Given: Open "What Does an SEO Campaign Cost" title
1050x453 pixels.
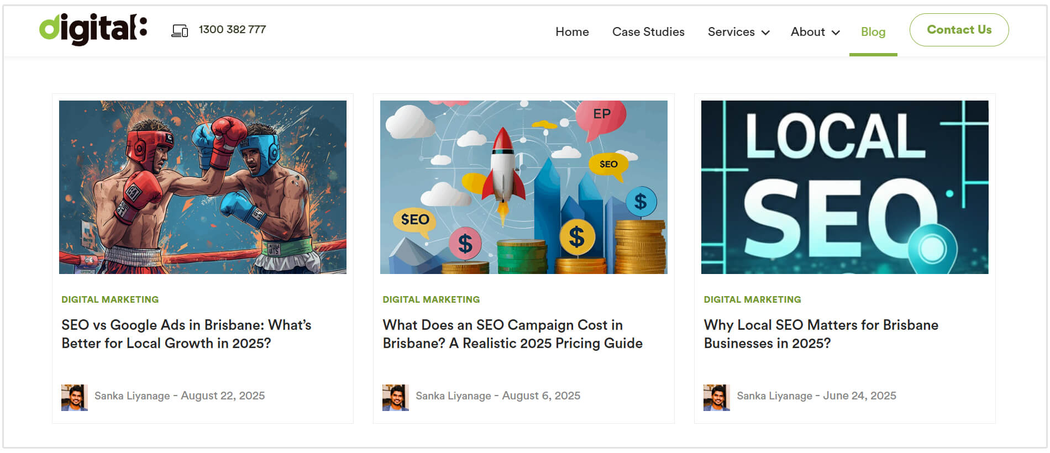Looking at the screenshot, I should 512,334.
